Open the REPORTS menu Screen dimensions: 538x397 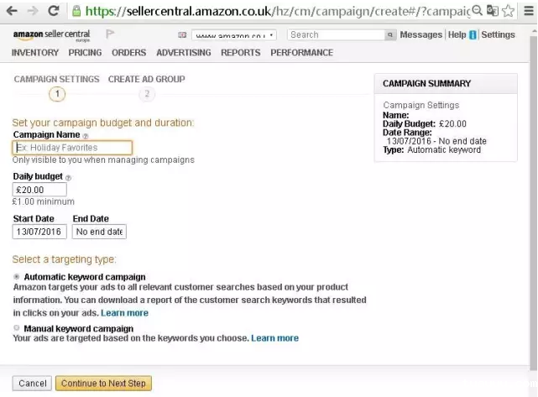tap(240, 52)
